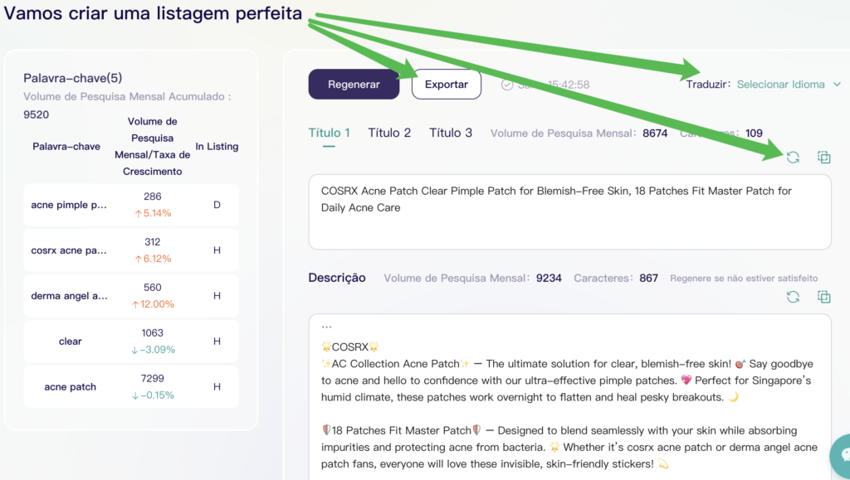Select the "derma angel a..." keyword row
This screenshot has height=480, width=850.
(x=130, y=296)
